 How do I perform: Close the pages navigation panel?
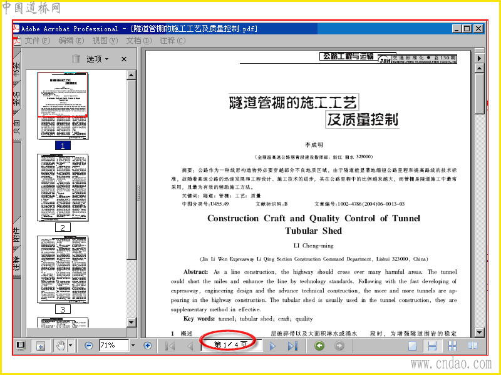[x=124, y=59]
